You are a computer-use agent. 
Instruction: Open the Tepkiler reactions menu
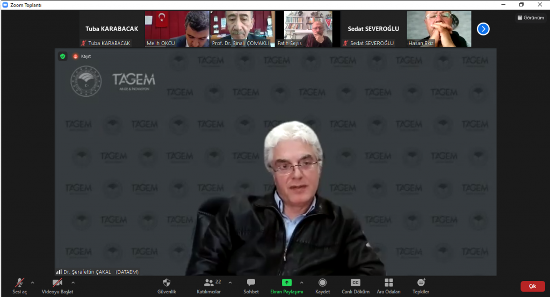pos(421,282)
